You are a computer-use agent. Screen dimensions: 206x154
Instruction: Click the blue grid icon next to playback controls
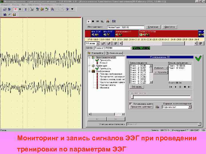(x=114, y=21)
